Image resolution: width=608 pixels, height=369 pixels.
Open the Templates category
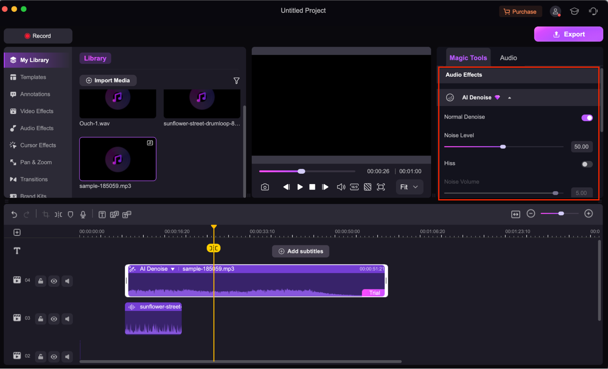point(33,77)
